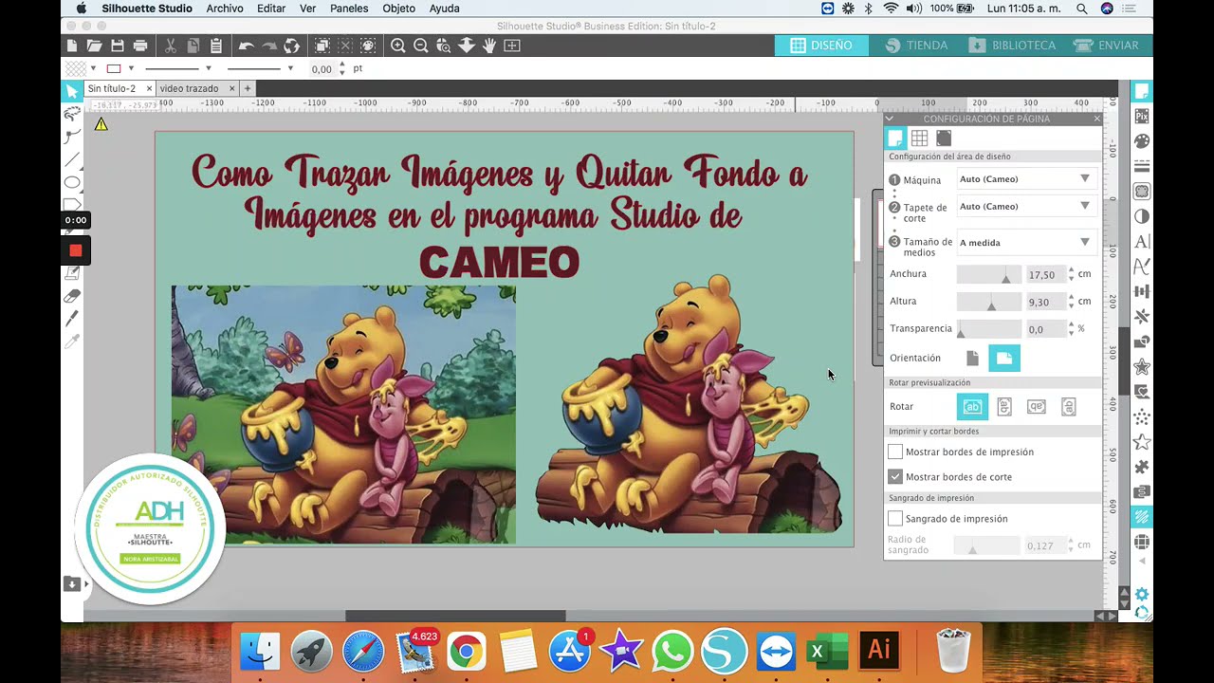
Task: Select the Eraser tool
Action: point(72,296)
